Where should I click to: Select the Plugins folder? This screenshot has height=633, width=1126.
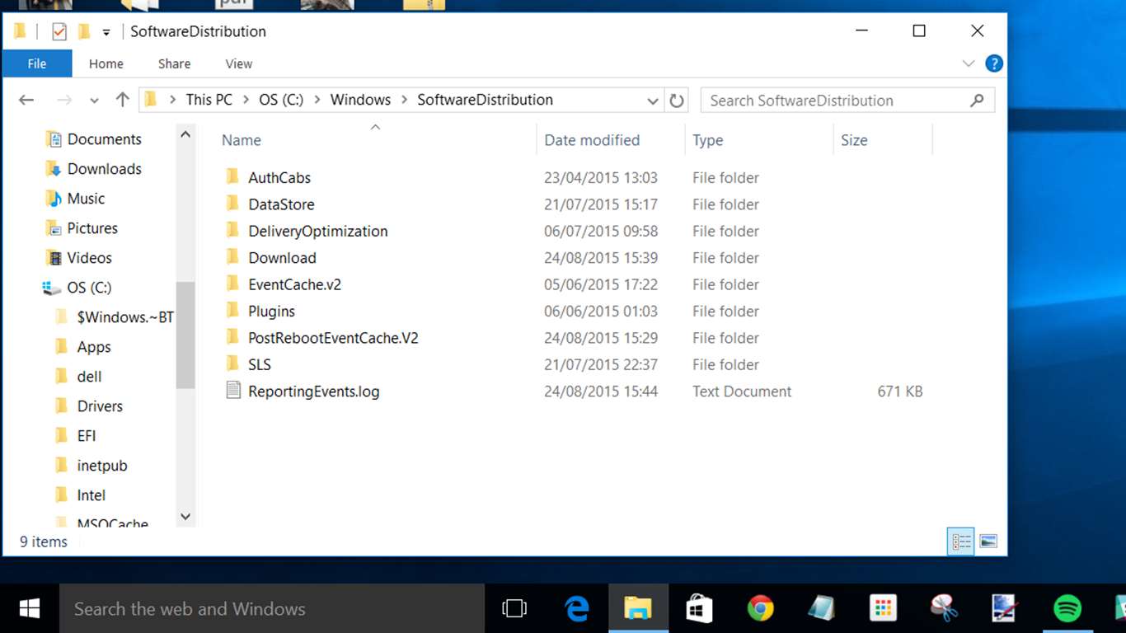point(271,312)
